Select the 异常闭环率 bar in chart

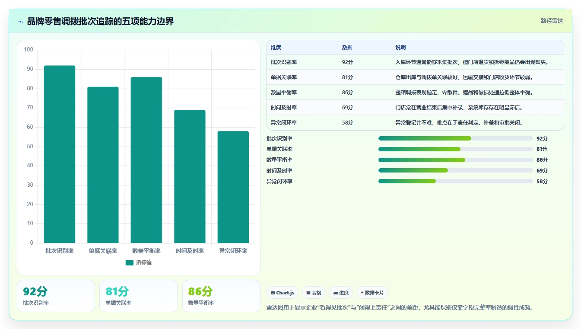(233, 187)
